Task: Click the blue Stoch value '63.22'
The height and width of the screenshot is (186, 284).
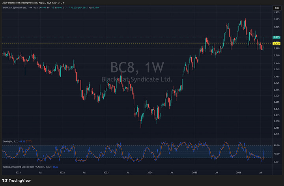Action: [x=22, y=142]
